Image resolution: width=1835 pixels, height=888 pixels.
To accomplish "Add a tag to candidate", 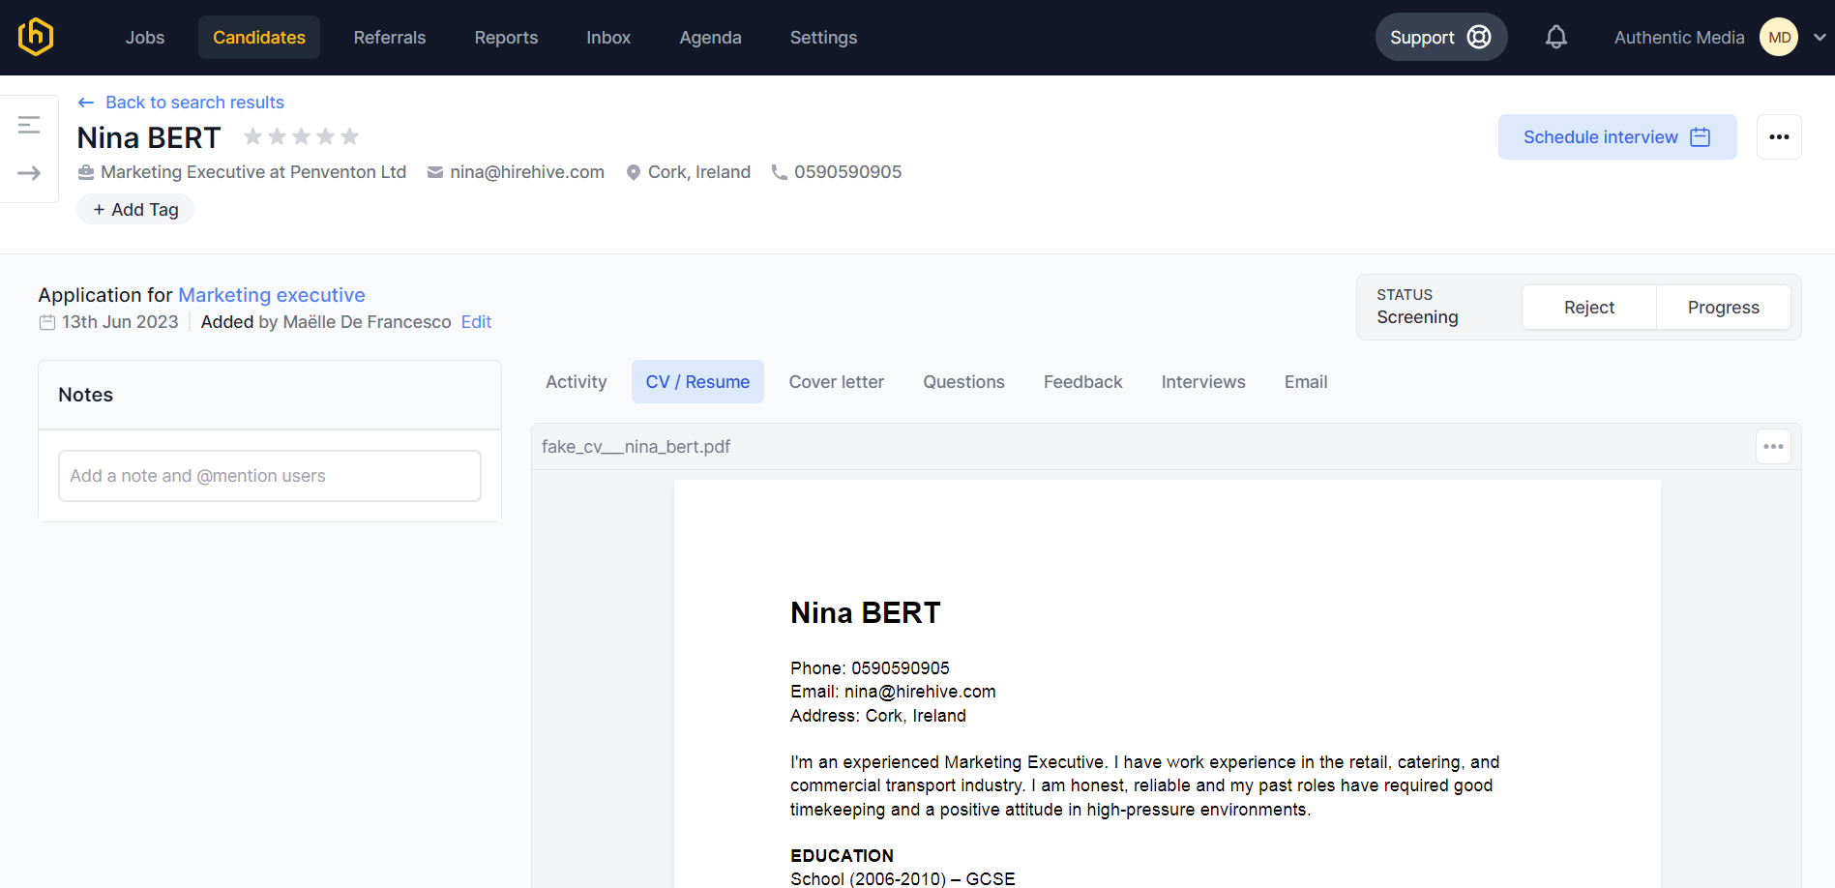I will click(x=135, y=209).
